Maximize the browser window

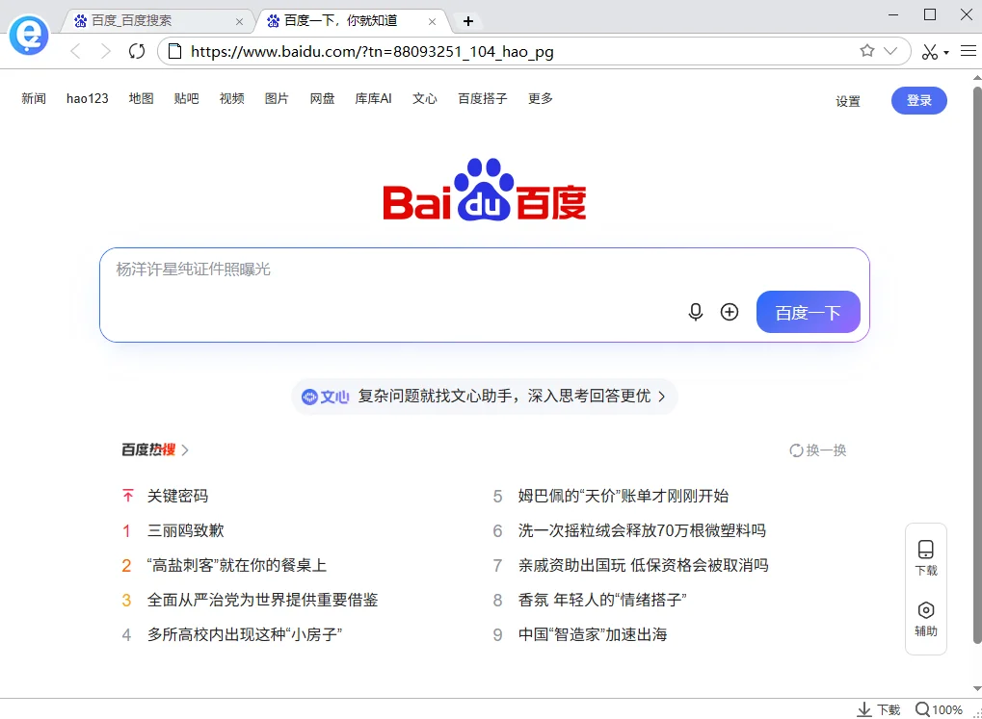coord(930,14)
